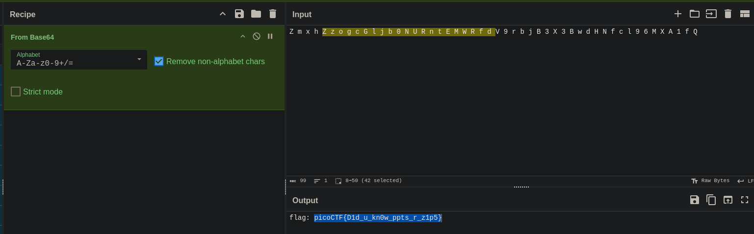Open the Alphabet dropdown
The height and width of the screenshot is (234, 754).
79,59
